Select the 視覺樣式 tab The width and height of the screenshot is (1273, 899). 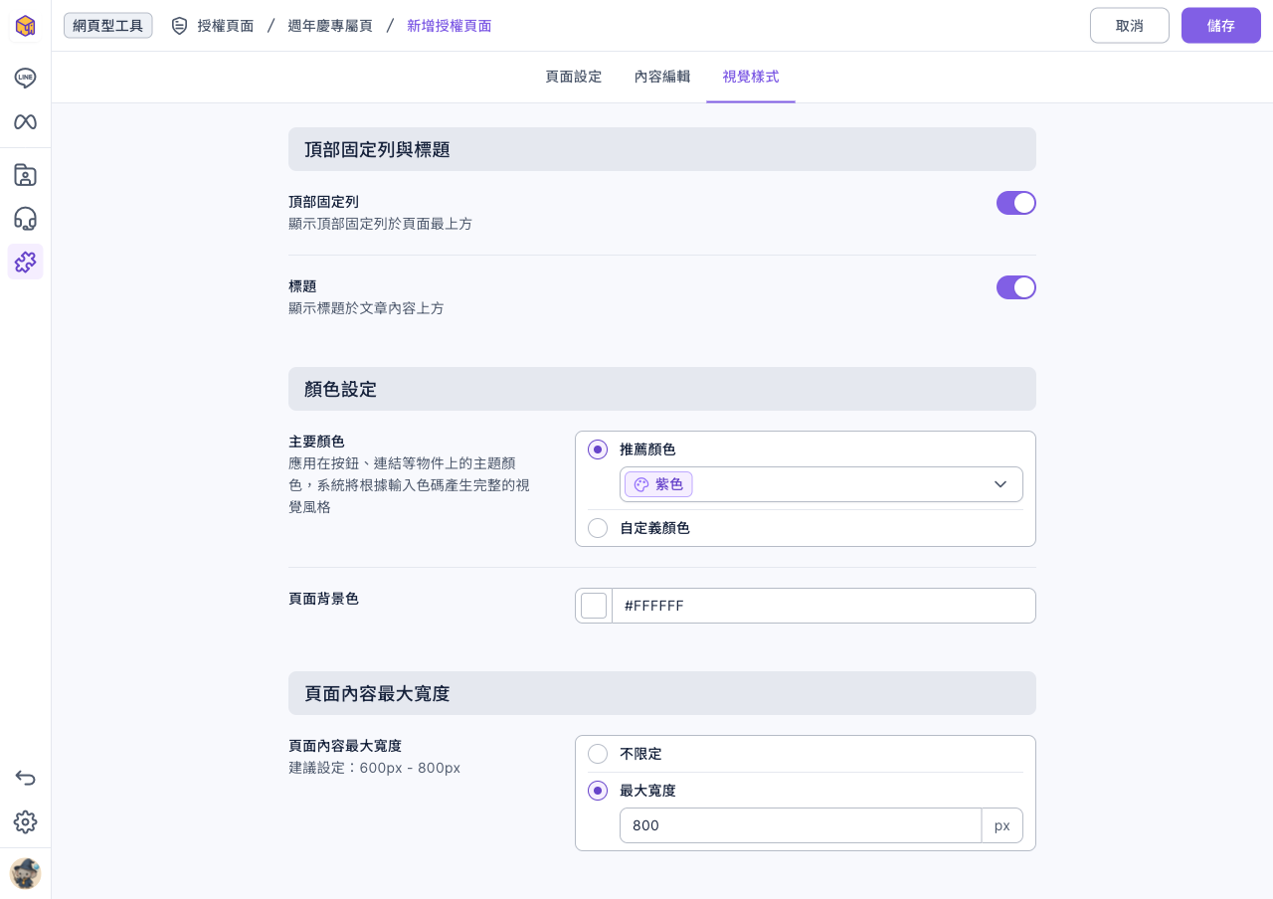tap(751, 77)
